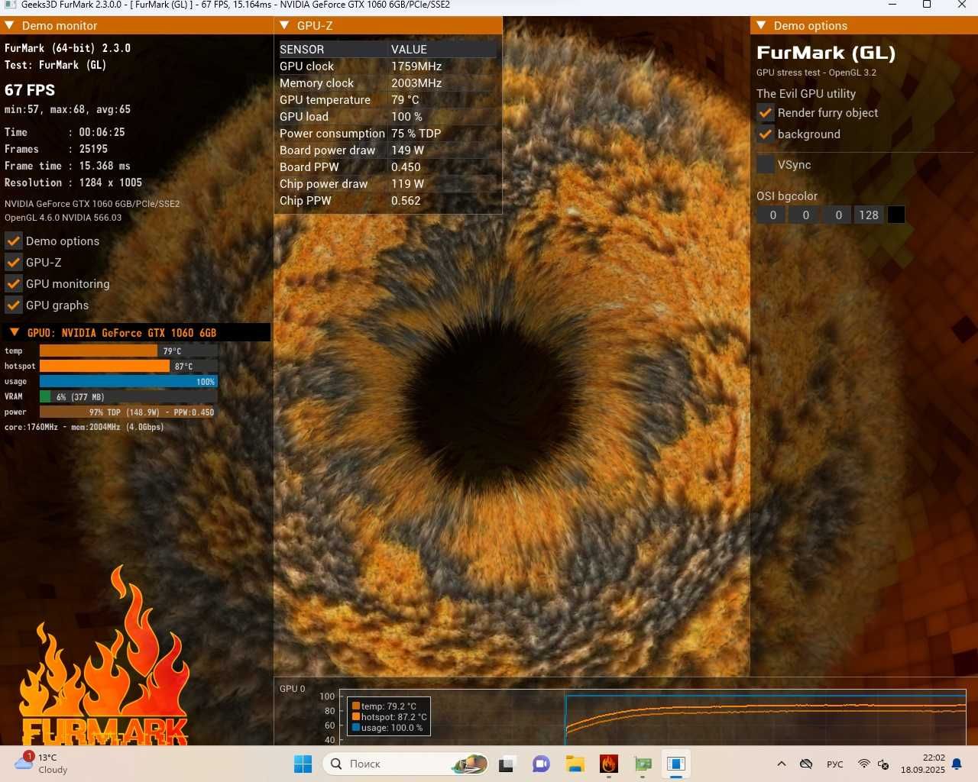Open the purple chat app on taskbar

541,764
